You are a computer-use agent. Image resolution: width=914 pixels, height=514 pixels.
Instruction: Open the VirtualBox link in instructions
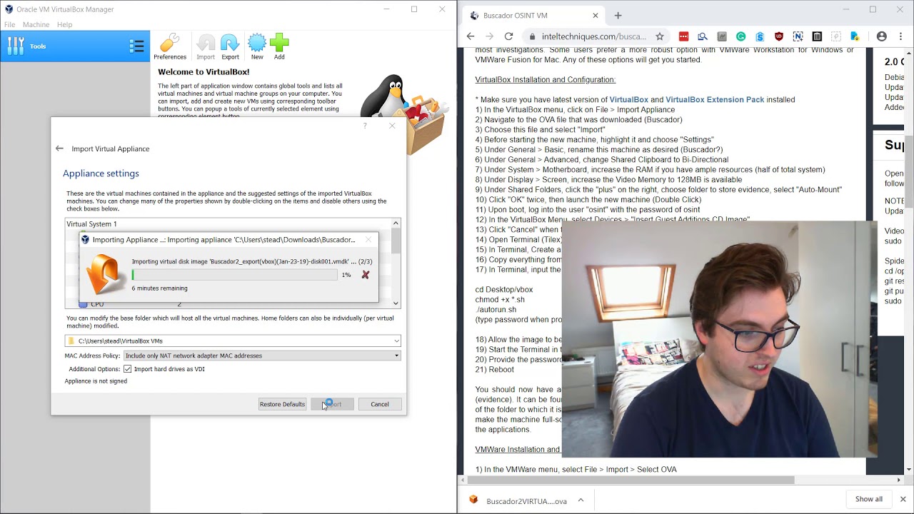628,100
